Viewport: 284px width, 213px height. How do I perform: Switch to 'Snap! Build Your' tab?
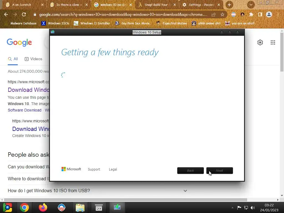click(x=158, y=5)
